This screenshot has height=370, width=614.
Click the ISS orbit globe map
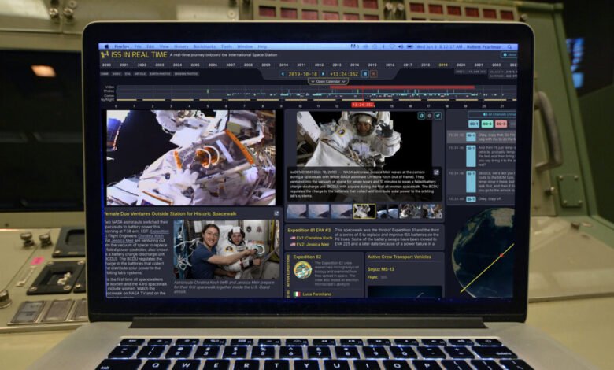point(483,253)
